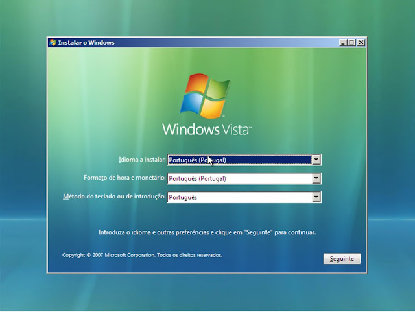Click the 'Instalar o Windows' title text
Screen dimensions: 415x312
point(86,43)
